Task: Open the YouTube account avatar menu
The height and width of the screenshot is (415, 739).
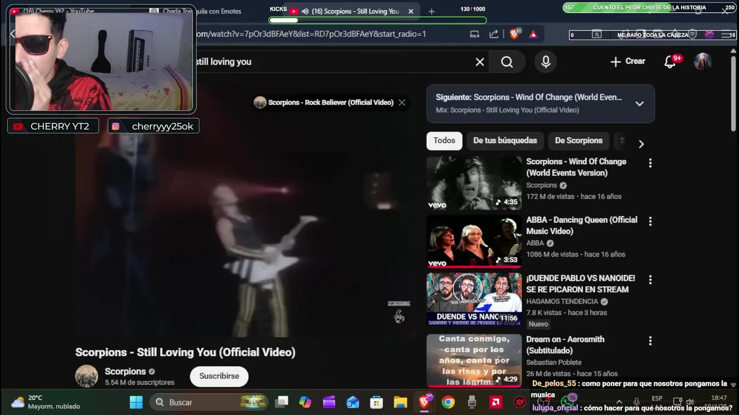Action: click(x=703, y=62)
